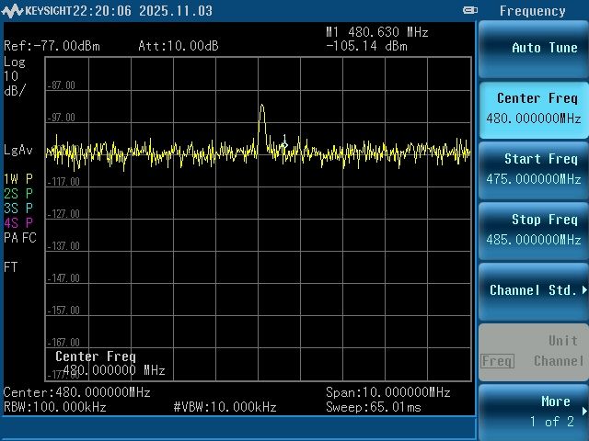Click the -87.00 graticule label
Screen dimensions: 589x441
pyautogui.click(x=62, y=85)
